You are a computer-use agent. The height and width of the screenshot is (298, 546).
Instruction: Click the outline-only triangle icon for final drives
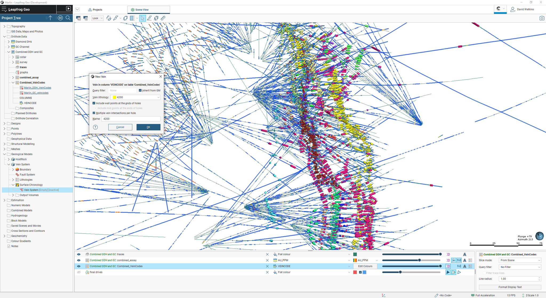click(x=459, y=272)
